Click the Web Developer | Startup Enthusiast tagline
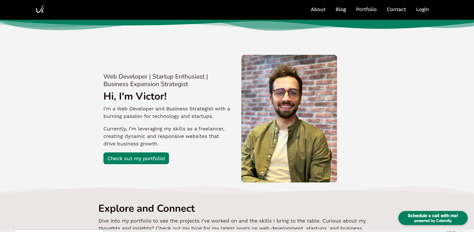Image resolution: width=474 pixels, height=232 pixels. (x=155, y=77)
